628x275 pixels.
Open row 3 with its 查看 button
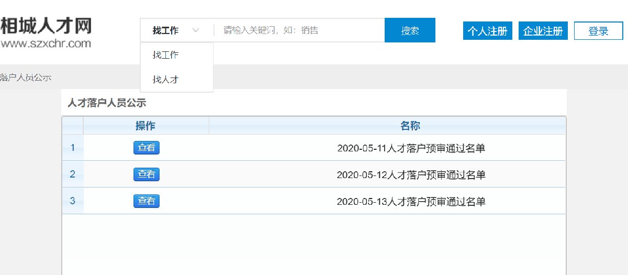pos(146,201)
